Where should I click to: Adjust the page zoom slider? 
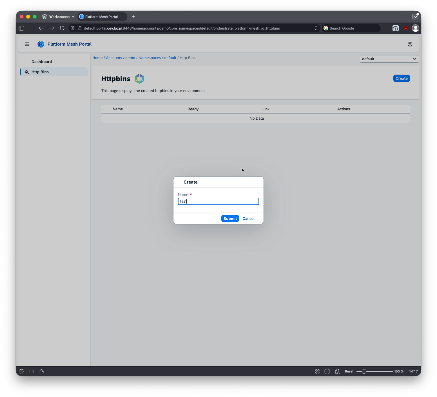(x=364, y=371)
